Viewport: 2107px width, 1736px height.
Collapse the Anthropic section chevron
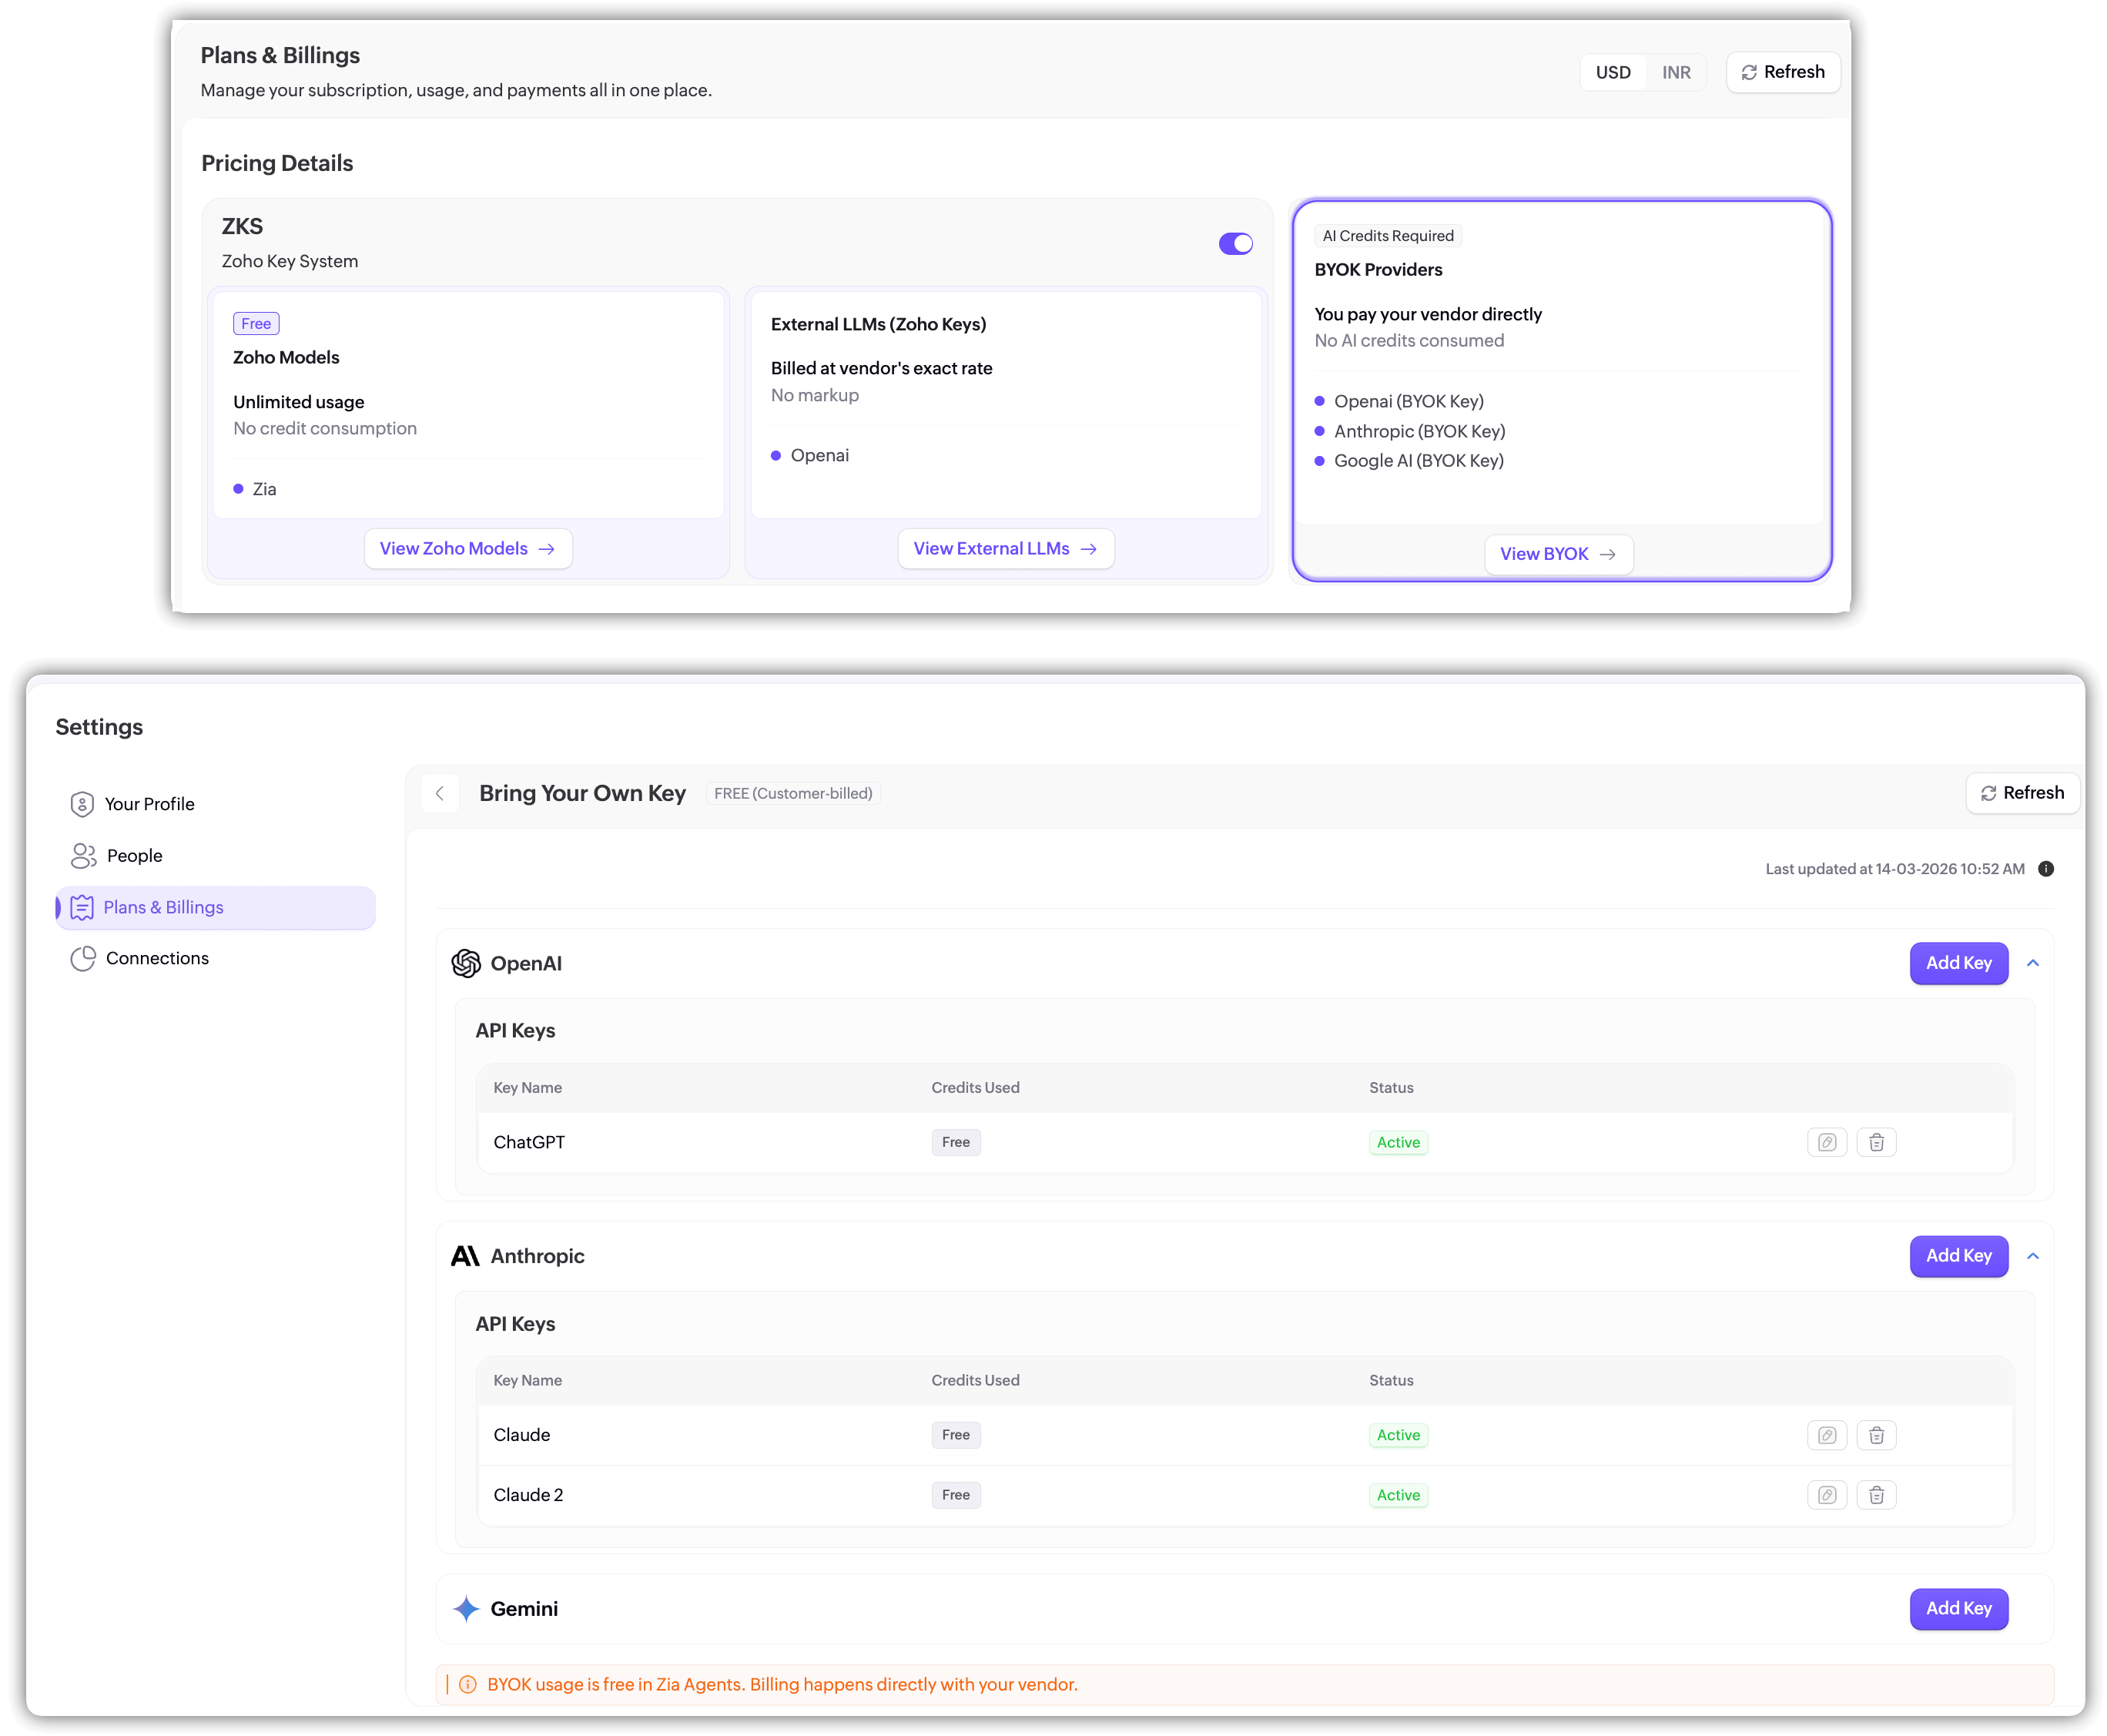[2033, 1256]
